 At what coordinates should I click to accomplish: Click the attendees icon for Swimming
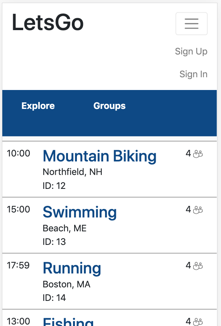click(x=198, y=210)
